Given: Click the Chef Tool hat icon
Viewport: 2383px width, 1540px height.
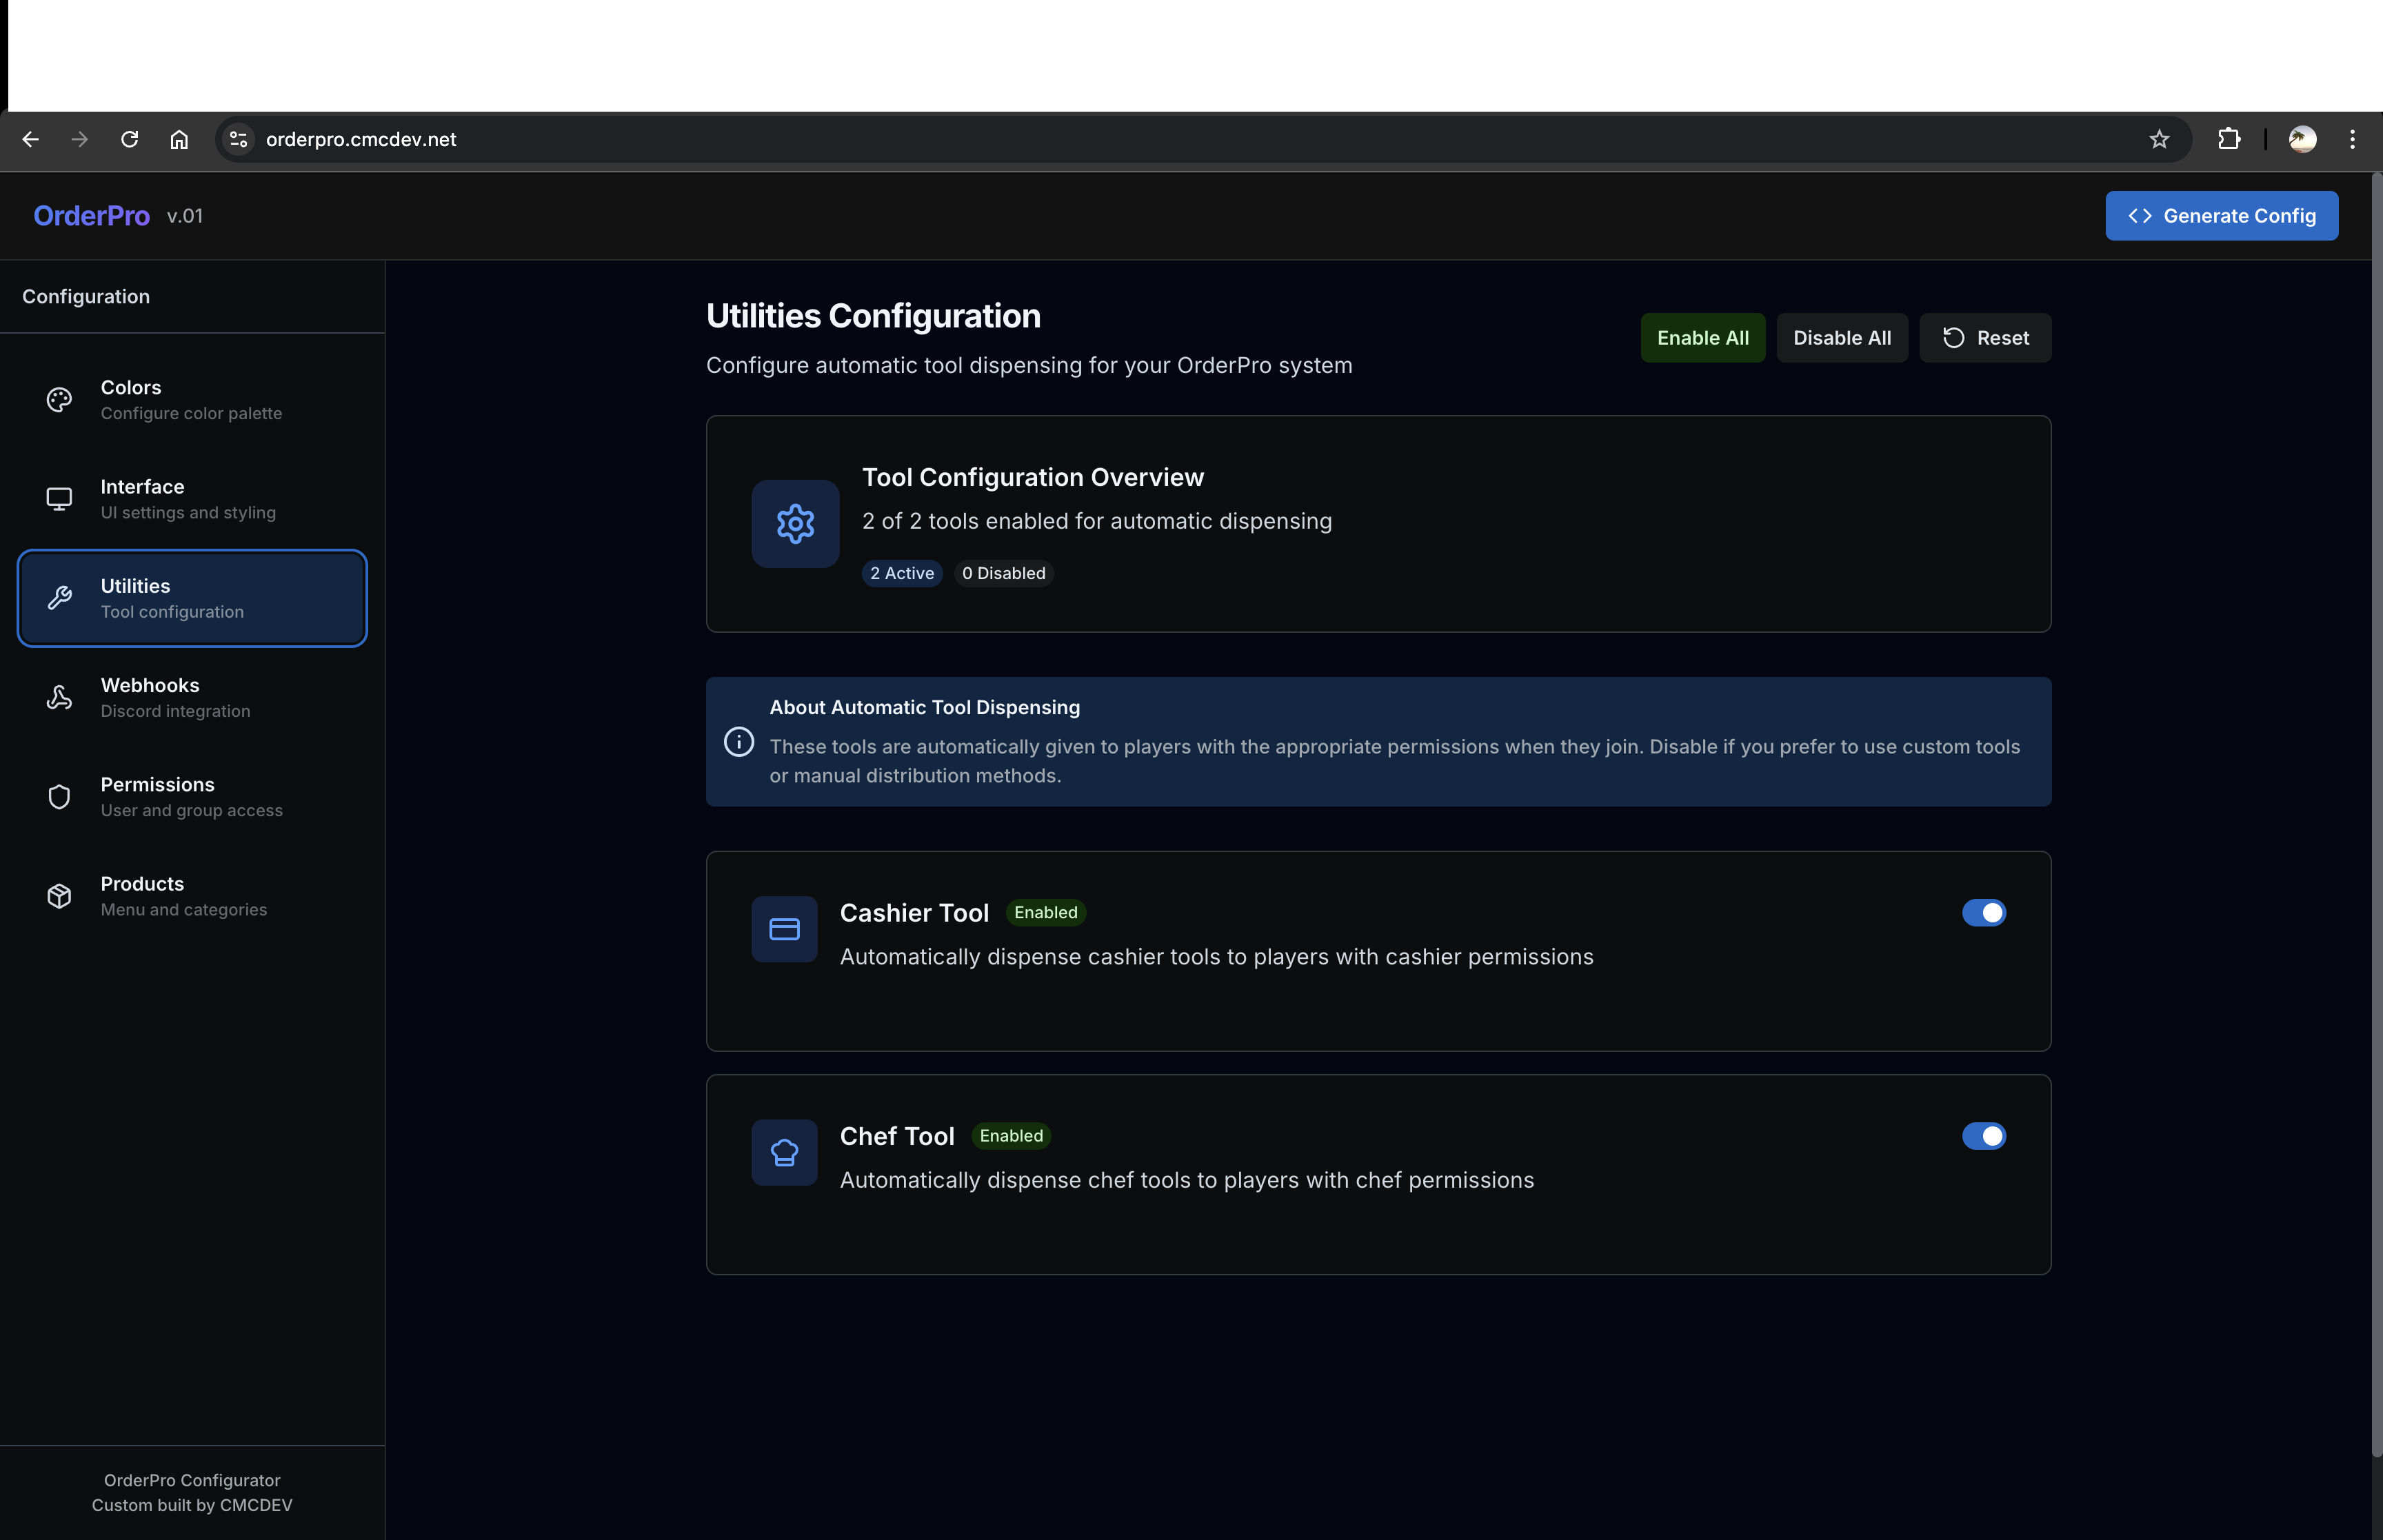Looking at the screenshot, I should (784, 1153).
